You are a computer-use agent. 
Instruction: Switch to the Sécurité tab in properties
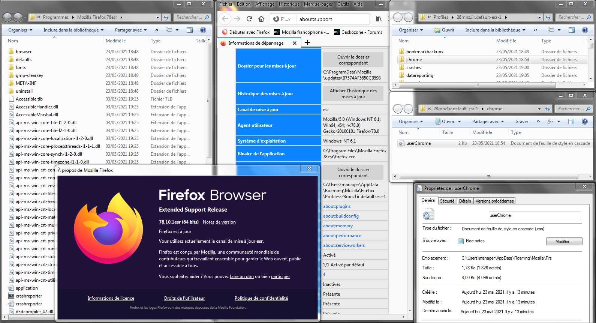(x=447, y=201)
